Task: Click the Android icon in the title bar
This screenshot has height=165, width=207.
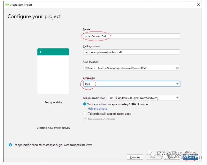Action: point(7,4)
